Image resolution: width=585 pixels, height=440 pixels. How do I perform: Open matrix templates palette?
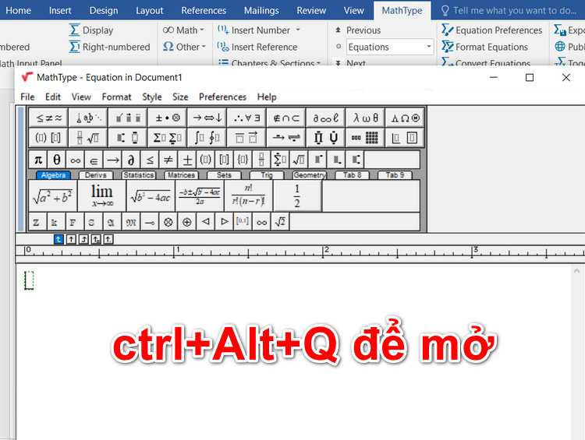[x=366, y=138]
